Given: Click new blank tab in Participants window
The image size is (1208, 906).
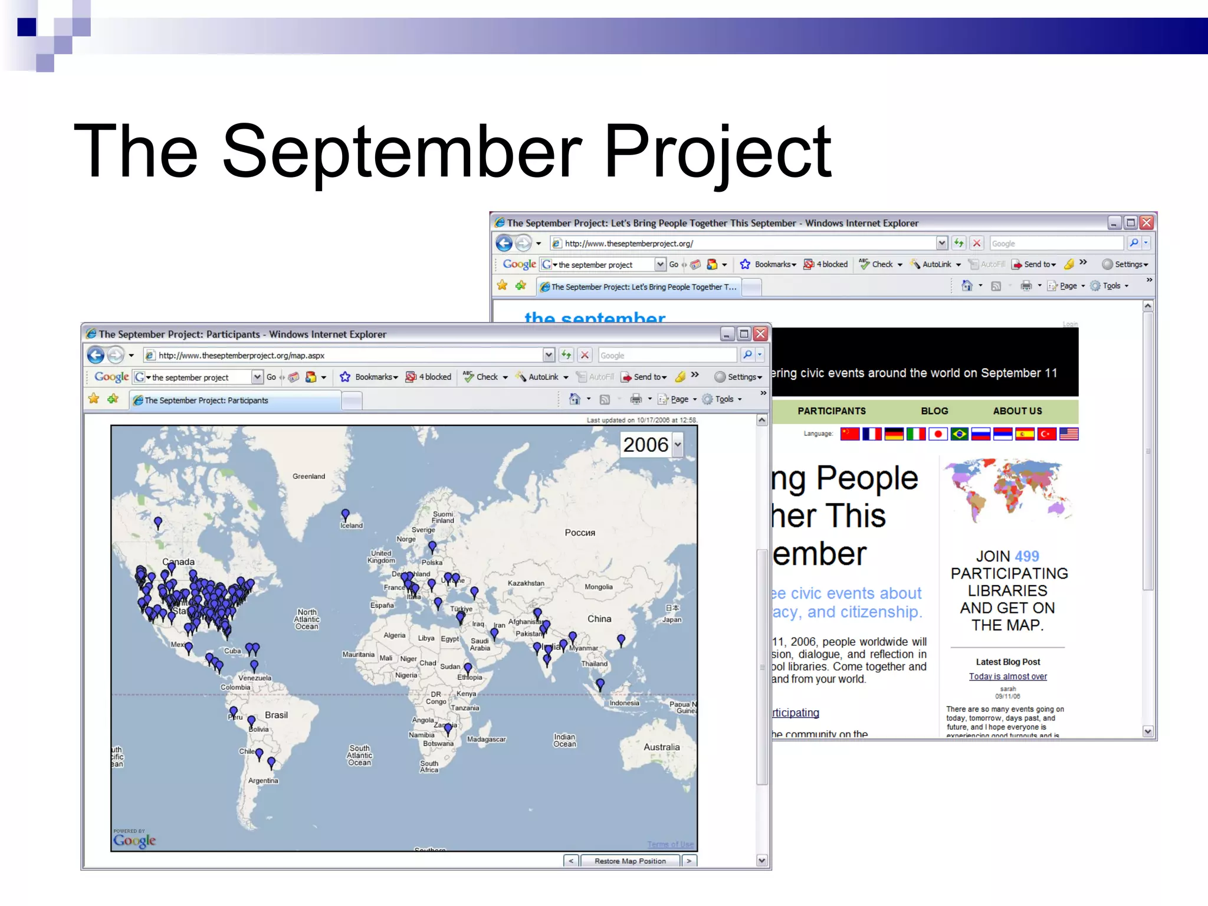Looking at the screenshot, I should 352,401.
